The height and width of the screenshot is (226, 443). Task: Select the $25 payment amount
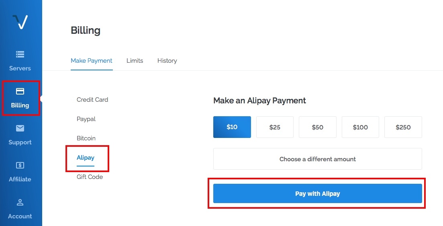(275, 127)
